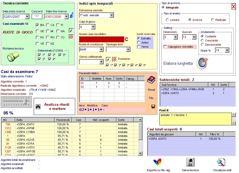Toggle Determinato 5° checkbox
Screen dimensions: 239x173
pyautogui.click(x=60, y=55)
